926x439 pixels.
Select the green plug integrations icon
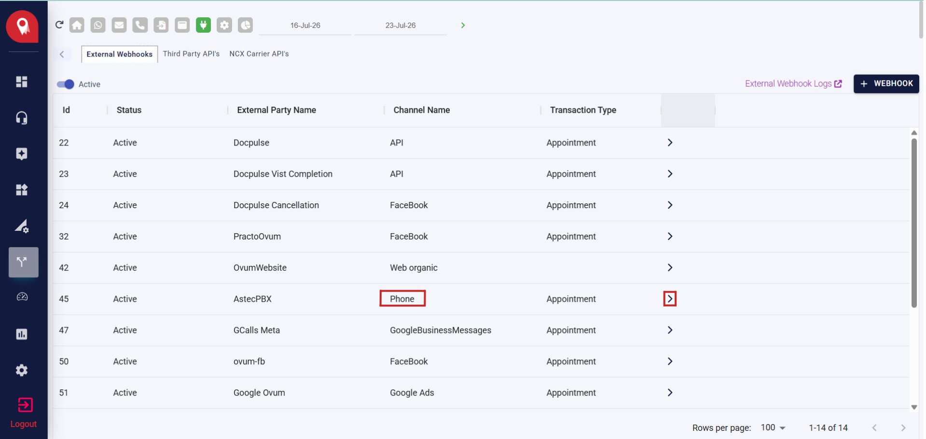click(203, 25)
